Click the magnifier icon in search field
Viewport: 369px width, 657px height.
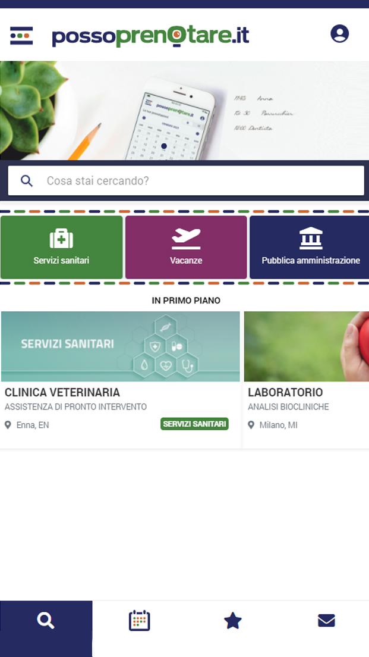pyautogui.click(x=27, y=181)
